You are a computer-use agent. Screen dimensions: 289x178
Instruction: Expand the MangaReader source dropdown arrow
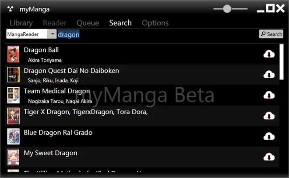coord(53,34)
